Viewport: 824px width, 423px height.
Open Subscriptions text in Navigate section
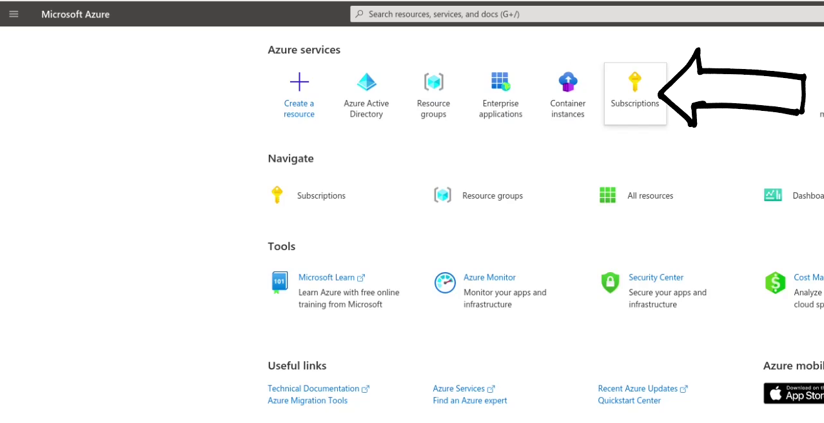321,196
